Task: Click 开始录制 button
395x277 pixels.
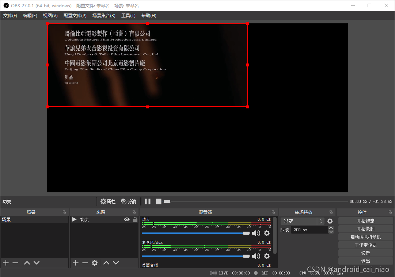Action: coord(365,229)
